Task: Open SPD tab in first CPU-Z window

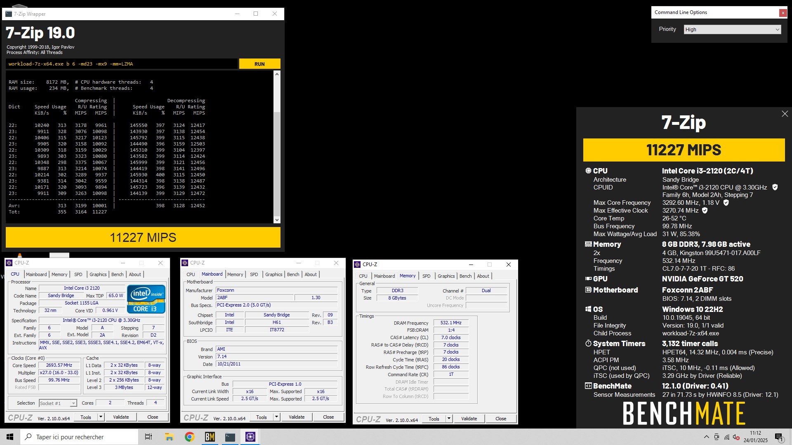Action: (78, 274)
